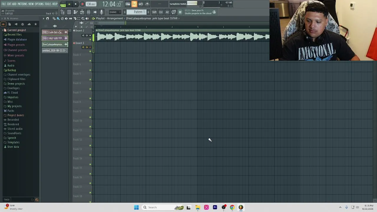377x212 pixels.
Task: Select [FREE] UGLY GOD TYP clip in picker
Action: 55,38
